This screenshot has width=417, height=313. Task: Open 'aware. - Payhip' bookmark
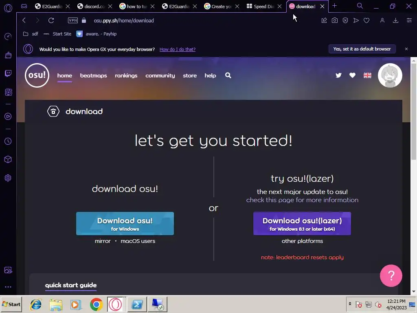[x=97, y=34]
